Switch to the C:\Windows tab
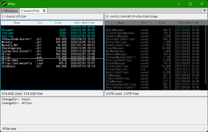The width and height of the screenshot is (208, 132). [9, 11]
